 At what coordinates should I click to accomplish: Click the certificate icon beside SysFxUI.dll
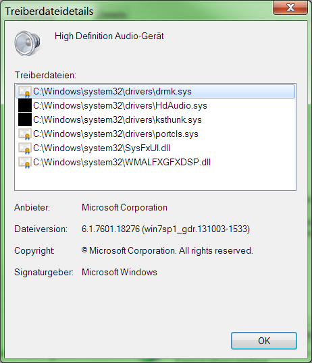tap(25, 148)
